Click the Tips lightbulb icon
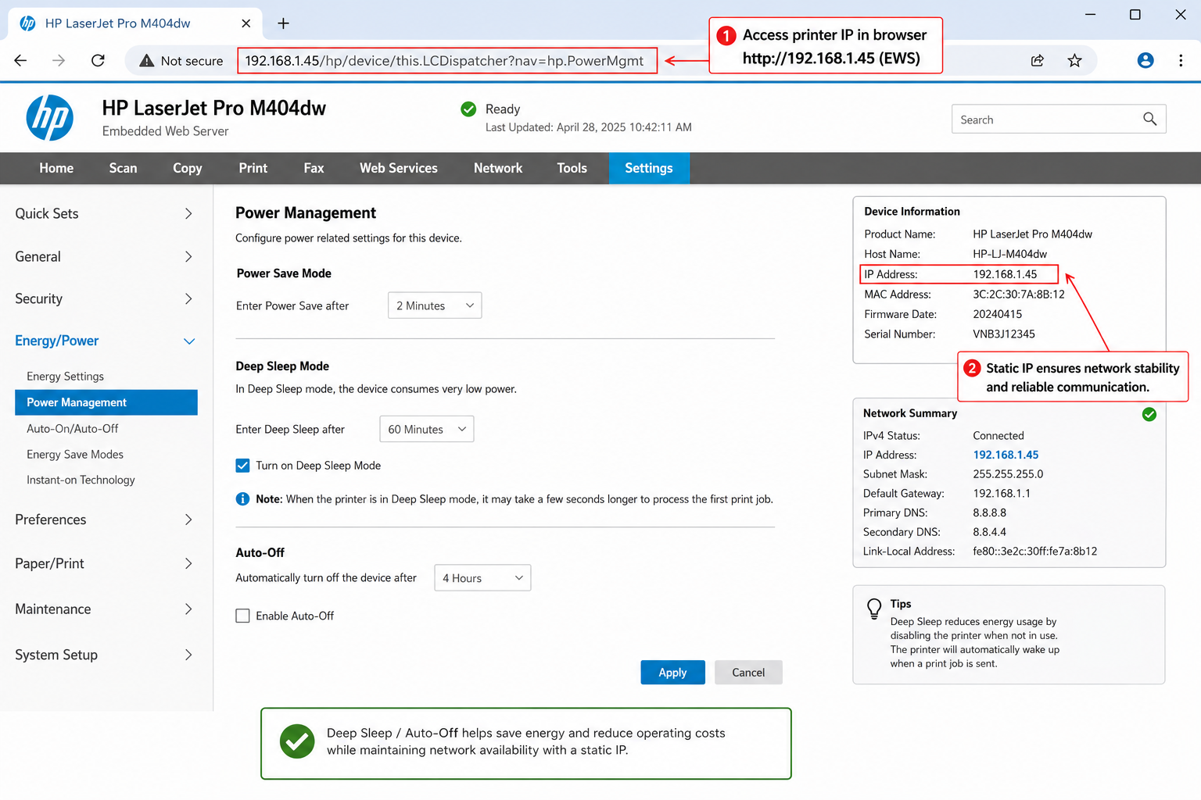This screenshot has height=800, width=1201. tap(874, 609)
